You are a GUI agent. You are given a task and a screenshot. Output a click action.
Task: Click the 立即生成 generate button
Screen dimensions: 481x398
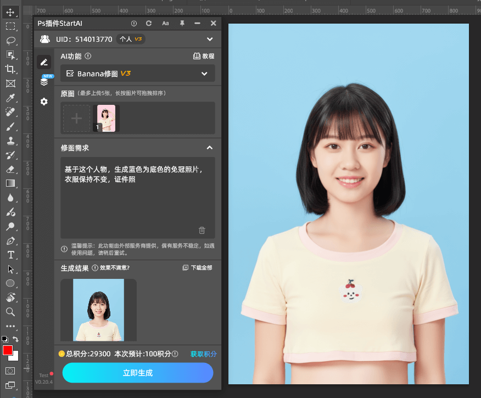[x=137, y=373]
